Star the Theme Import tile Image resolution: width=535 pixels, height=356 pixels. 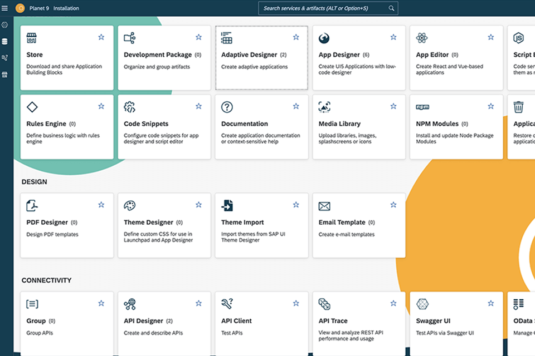click(x=296, y=205)
